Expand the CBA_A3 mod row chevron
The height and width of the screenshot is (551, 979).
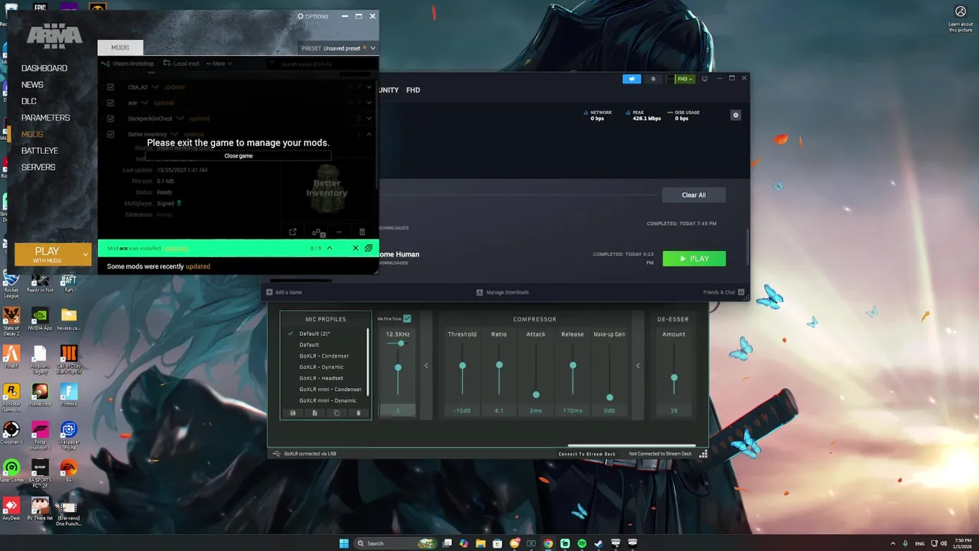coord(369,87)
